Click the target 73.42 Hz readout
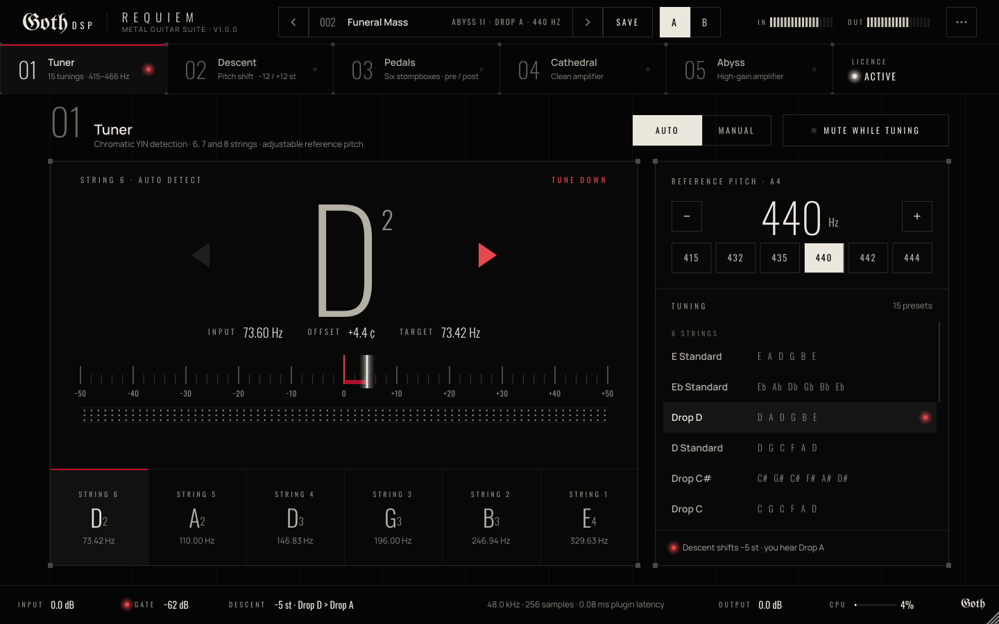The height and width of the screenshot is (624, 999). pos(461,333)
